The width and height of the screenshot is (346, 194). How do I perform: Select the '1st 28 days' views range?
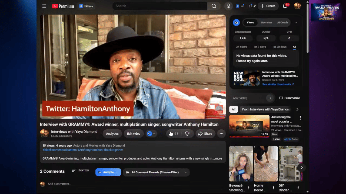(279, 47)
